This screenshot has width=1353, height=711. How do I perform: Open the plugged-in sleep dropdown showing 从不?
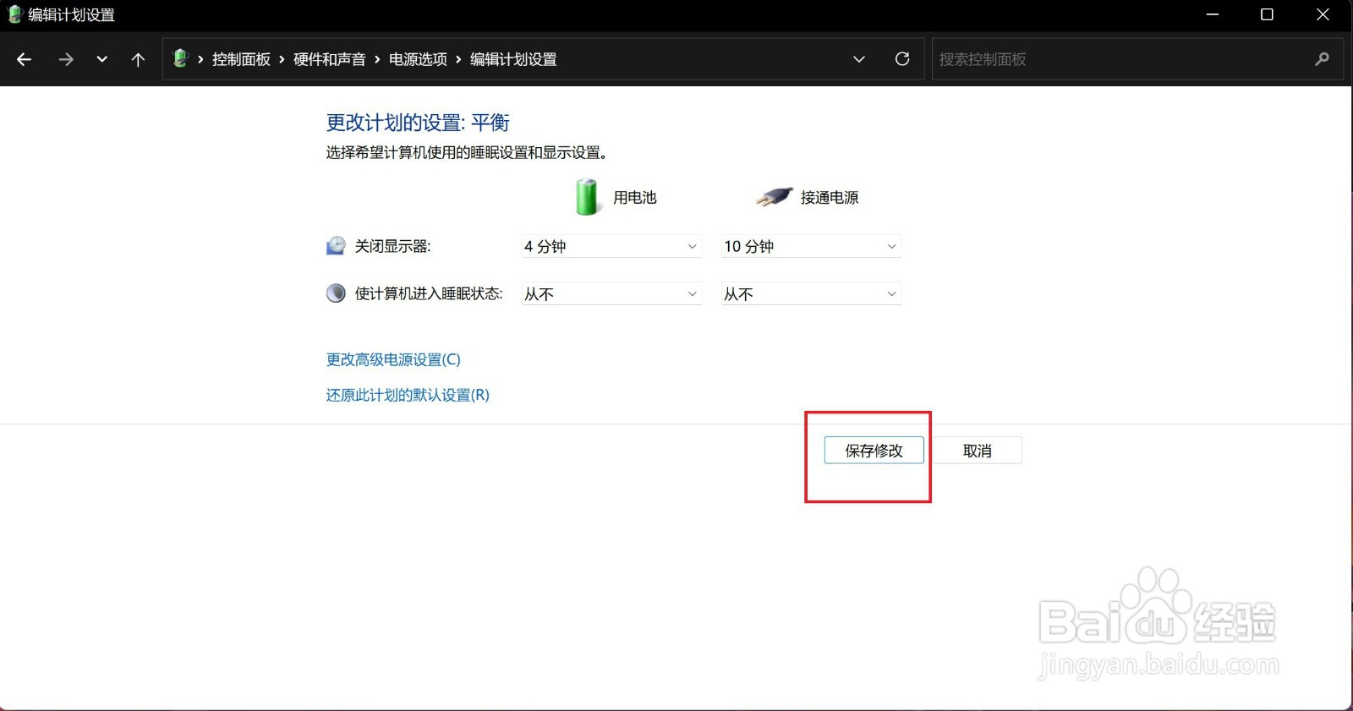(811, 293)
